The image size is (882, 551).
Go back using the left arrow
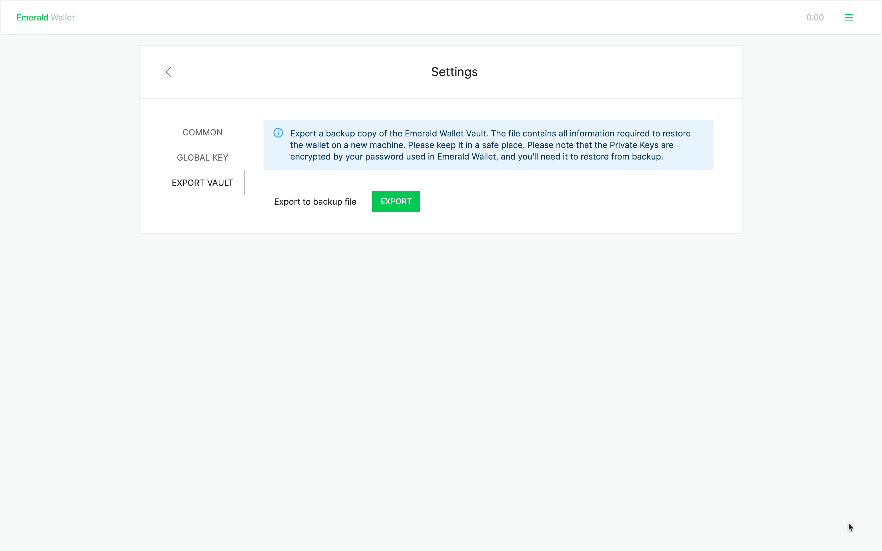[168, 72]
